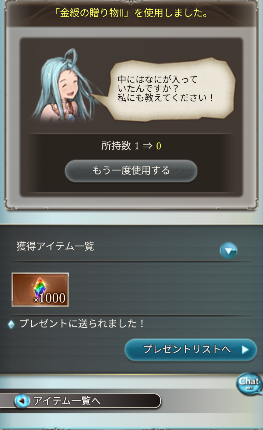Click the 獲得アイテム一覧 section header

pyautogui.click(x=55, y=246)
